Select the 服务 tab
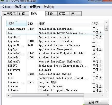Screen dimensions: 112x105 [37, 14]
